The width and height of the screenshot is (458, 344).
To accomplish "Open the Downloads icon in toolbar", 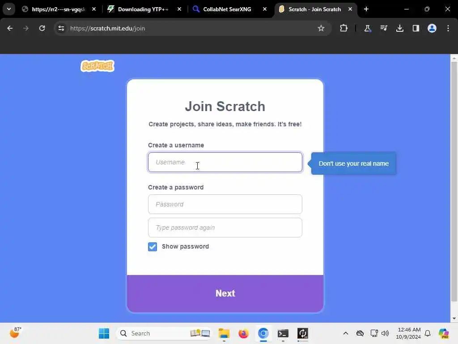I will [x=399, y=28].
